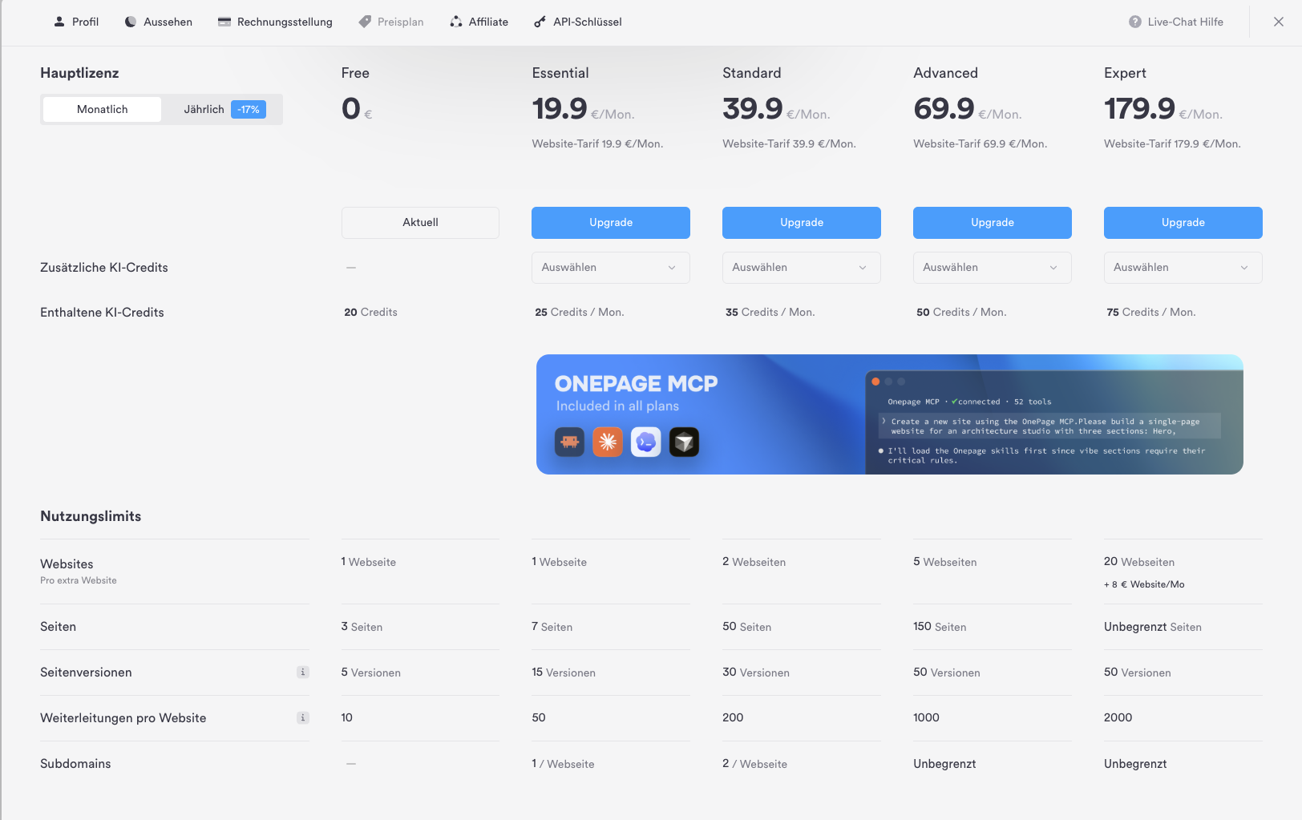
Task: Click the info icon beside Weiterleitungen pro Website
Action: [x=303, y=718]
